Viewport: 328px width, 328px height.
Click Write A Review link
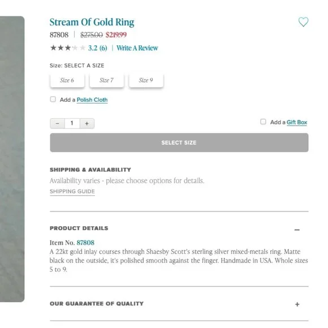pyautogui.click(x=137, y=48)
